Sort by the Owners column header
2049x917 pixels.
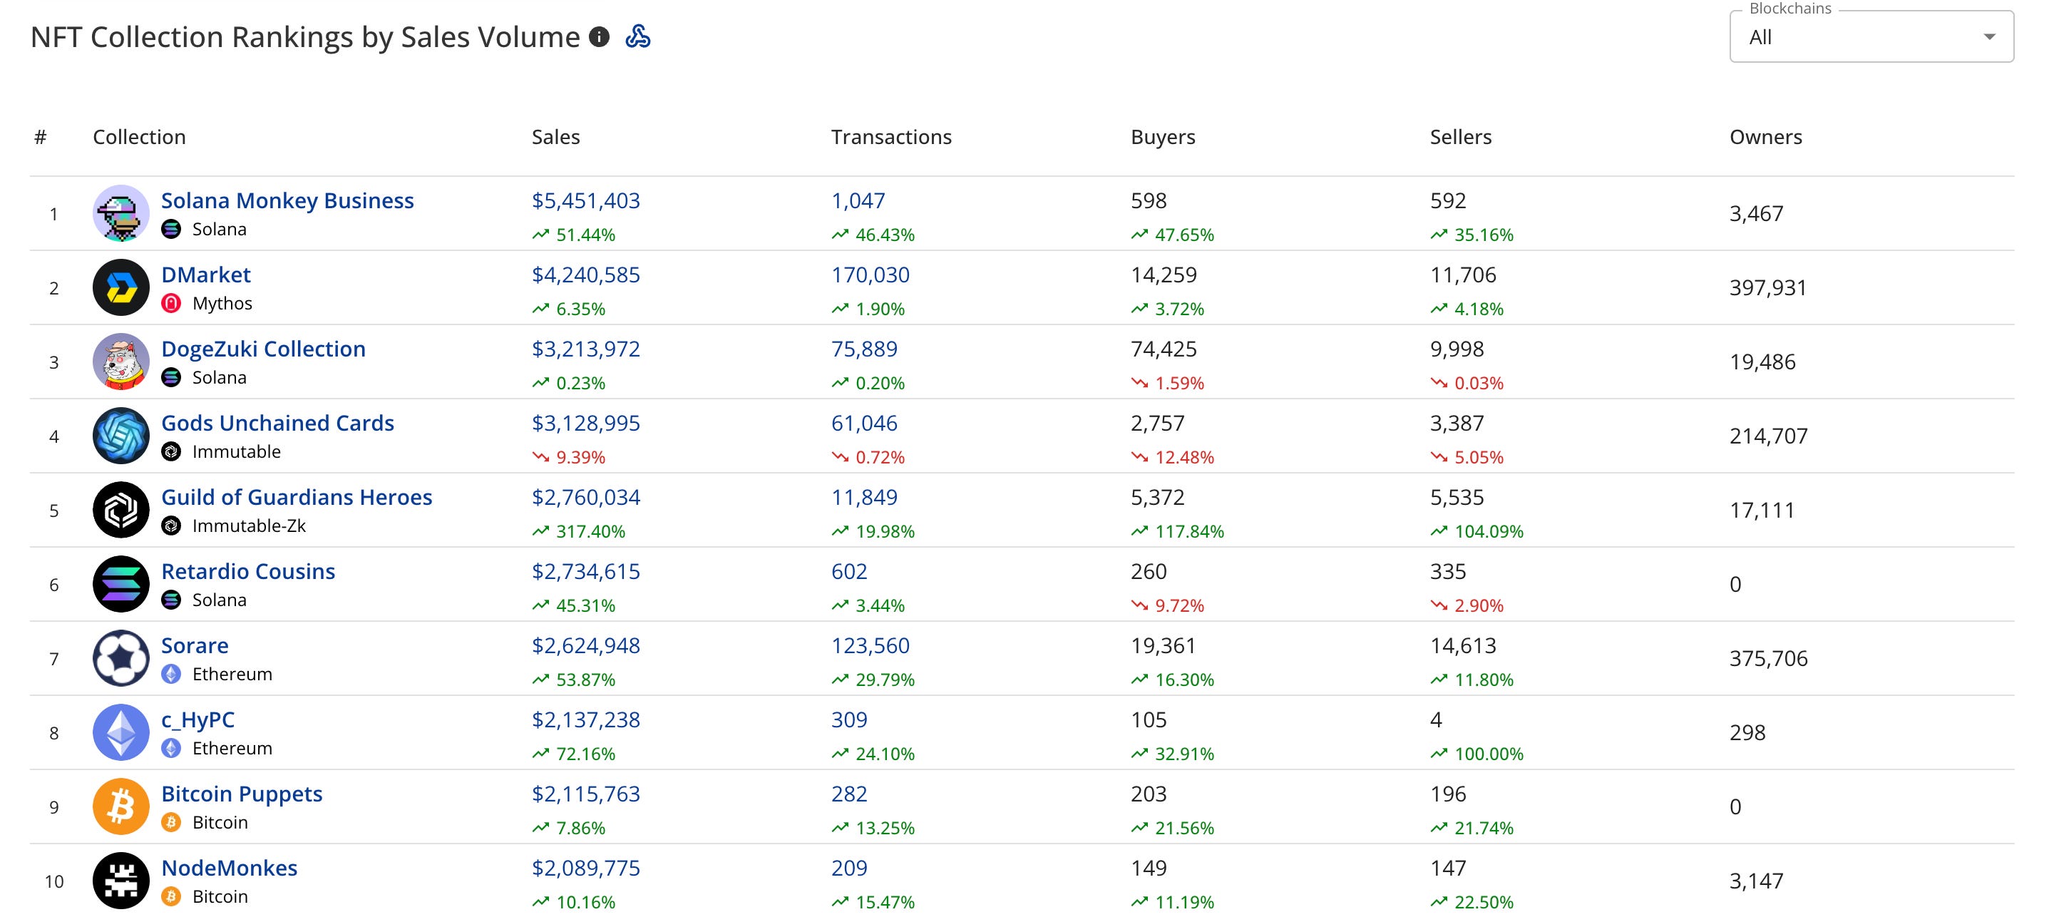tap(1765, 137)
